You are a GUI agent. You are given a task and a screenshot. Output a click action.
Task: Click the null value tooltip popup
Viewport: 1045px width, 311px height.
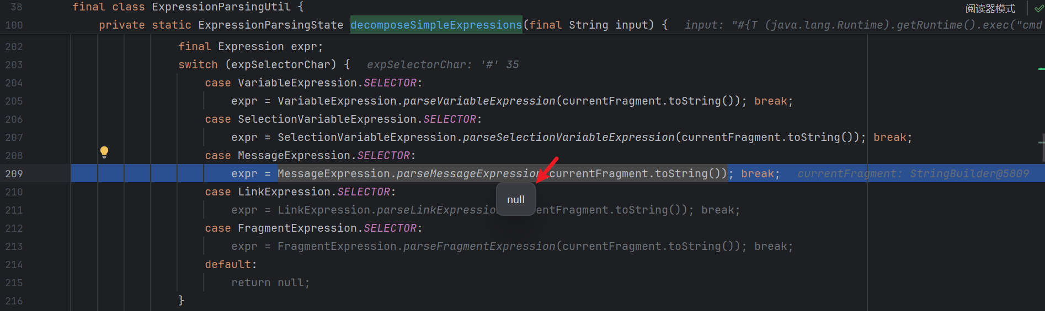tap(516, 199)
